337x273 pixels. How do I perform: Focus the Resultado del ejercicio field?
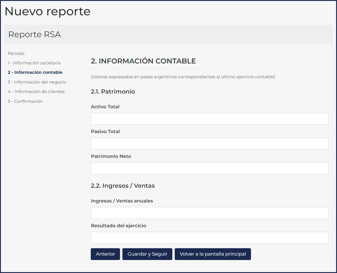[x=210, y=238]
